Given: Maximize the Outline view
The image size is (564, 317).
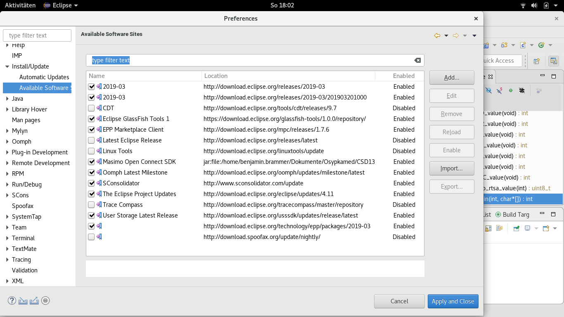Looking at the screenshot, I should pos(554,76).
